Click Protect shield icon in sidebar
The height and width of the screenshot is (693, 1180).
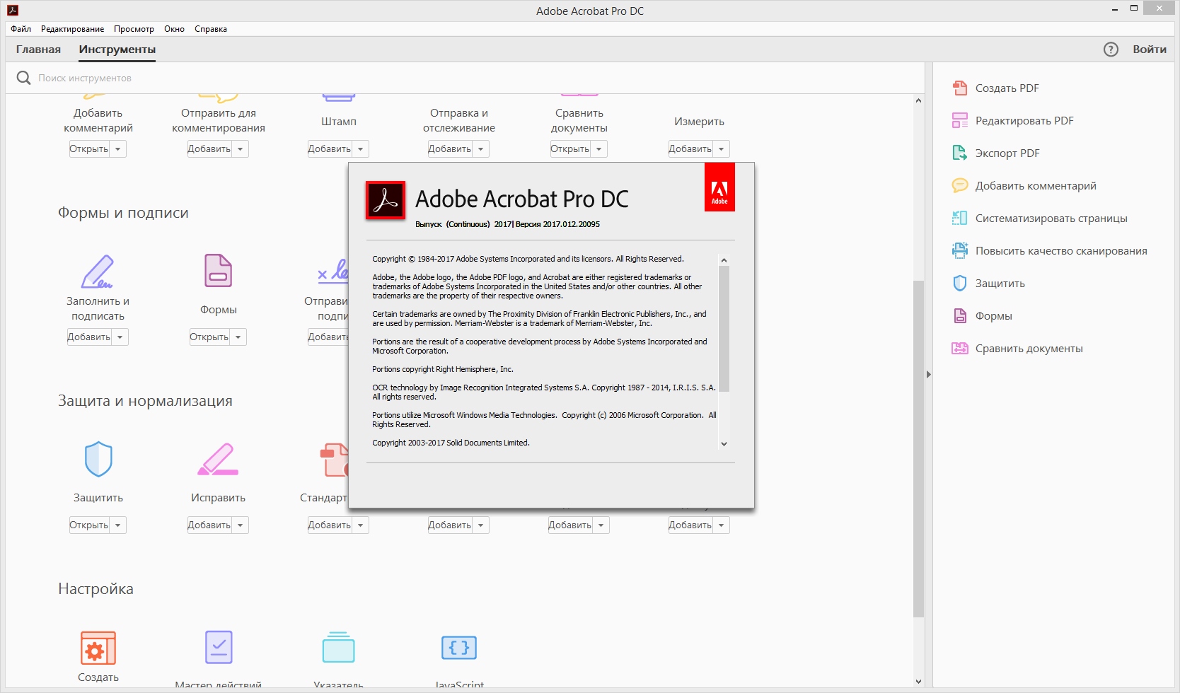pyautogui.click(x=960, y=284)
